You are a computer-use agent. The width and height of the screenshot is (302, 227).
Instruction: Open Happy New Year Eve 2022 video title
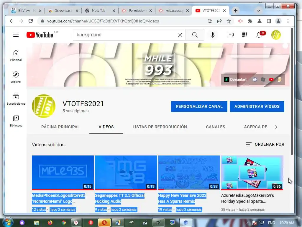coord(182,198)
